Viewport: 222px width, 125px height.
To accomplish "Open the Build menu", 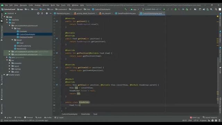I will pyautogui.click(x=53, y=5).
